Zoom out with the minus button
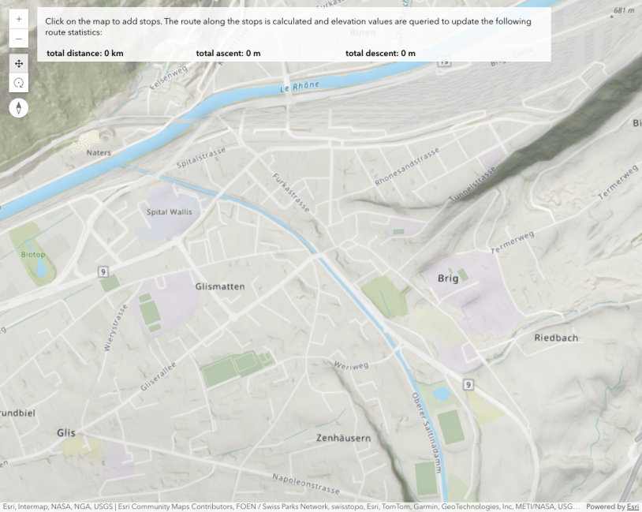 pyautogui.click(x=19, y=38)
